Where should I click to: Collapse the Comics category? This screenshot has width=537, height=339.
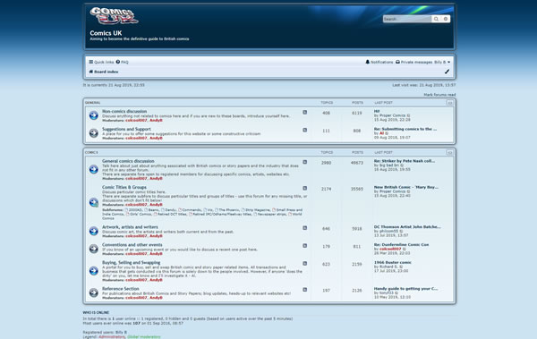click(449, 152)
